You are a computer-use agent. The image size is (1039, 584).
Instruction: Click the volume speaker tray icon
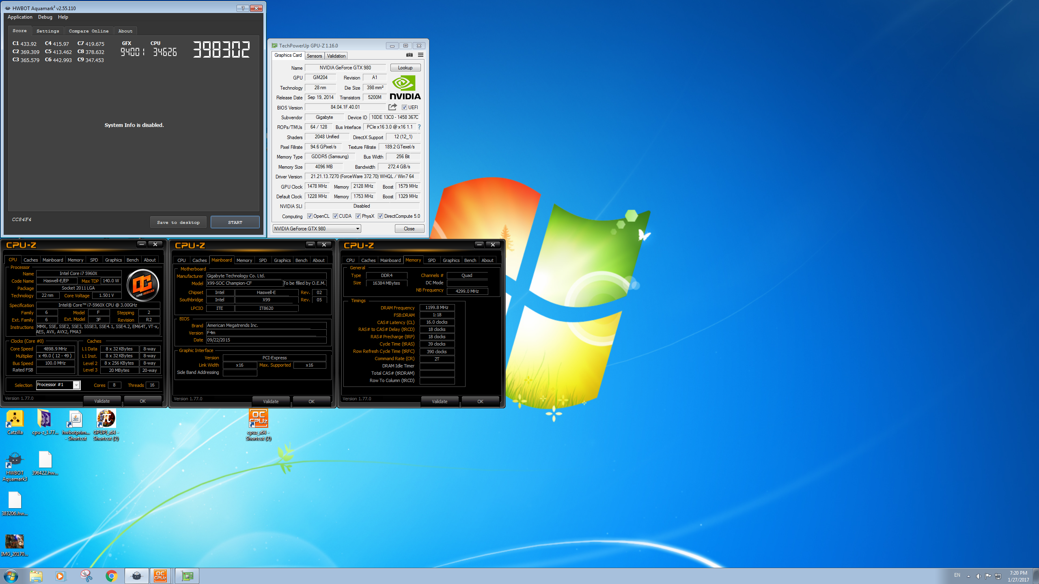[979, 576]
